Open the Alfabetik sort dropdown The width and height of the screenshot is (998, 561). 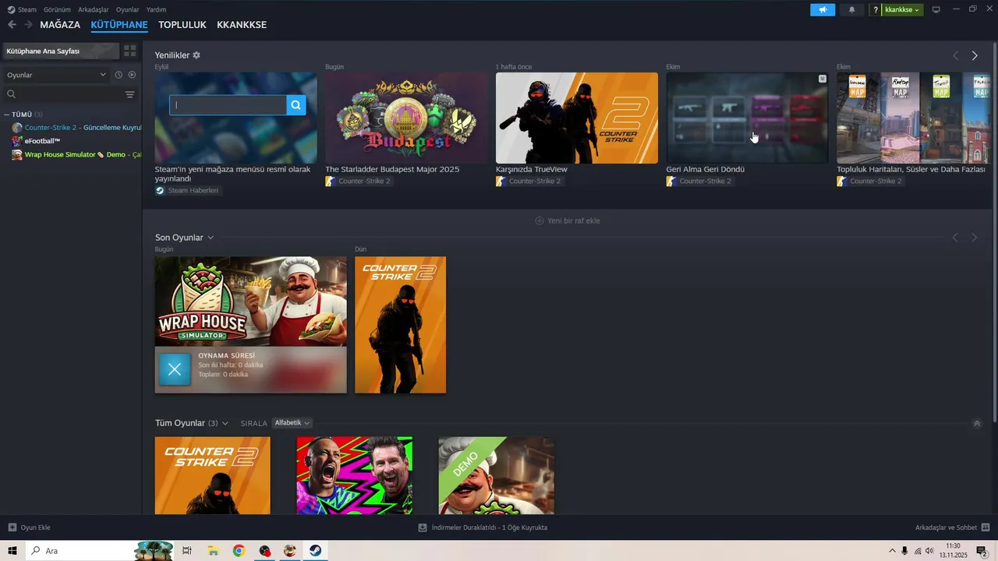(292, 423)
